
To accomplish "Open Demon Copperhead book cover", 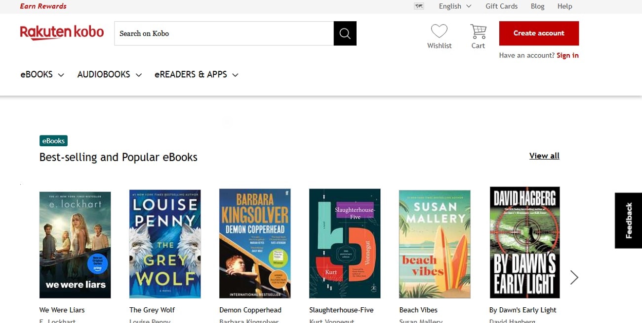I will pyautogui.click(x=255, y=243).
